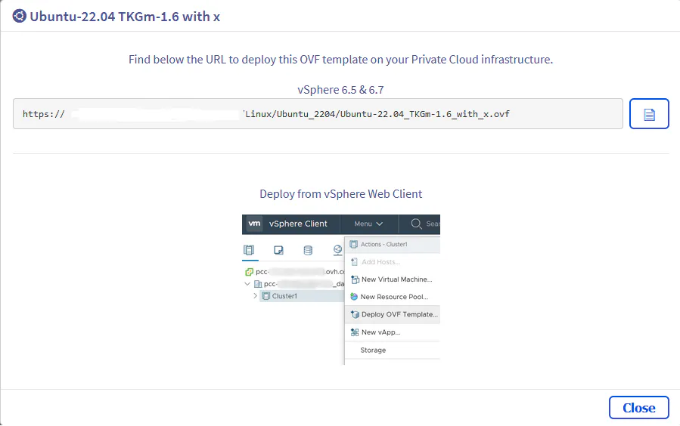Open the VMs and Templates view icon
This screenshot has width=680, height=426.
point(278,250)
